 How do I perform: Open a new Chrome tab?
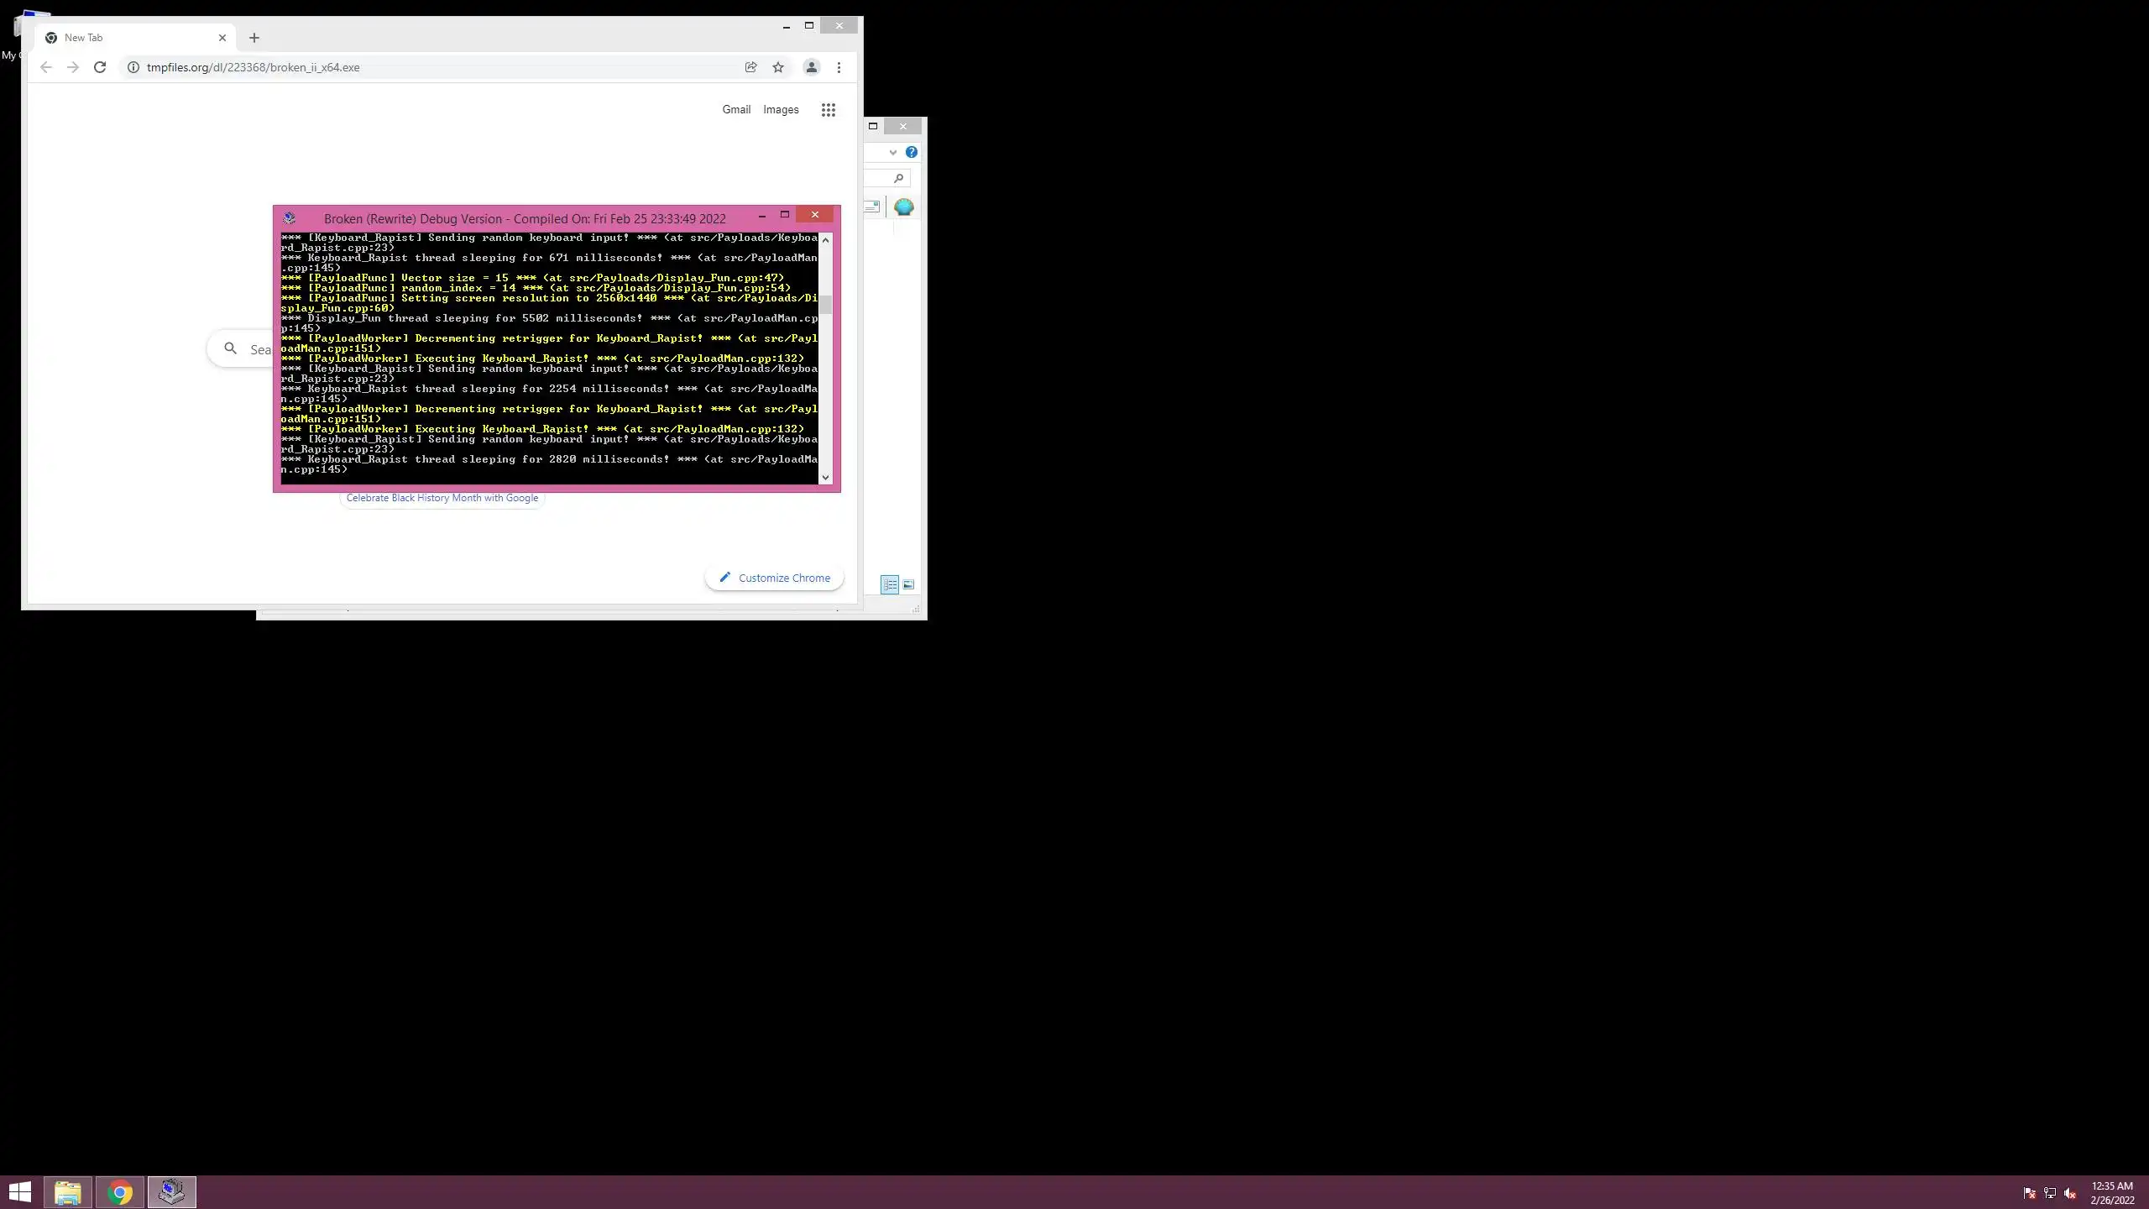[254, 38]
